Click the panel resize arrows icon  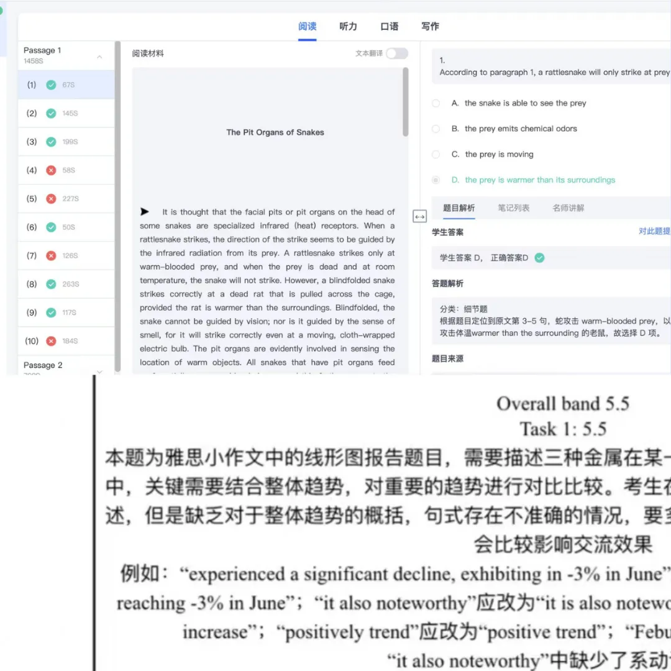point(419,217)
